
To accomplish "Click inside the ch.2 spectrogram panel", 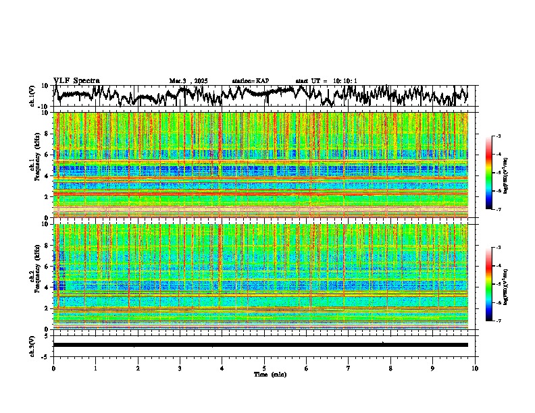I will click(261, 277).
